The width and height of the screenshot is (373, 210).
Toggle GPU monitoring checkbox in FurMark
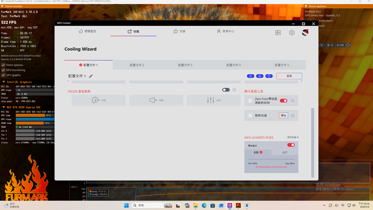tap(3, 70)
